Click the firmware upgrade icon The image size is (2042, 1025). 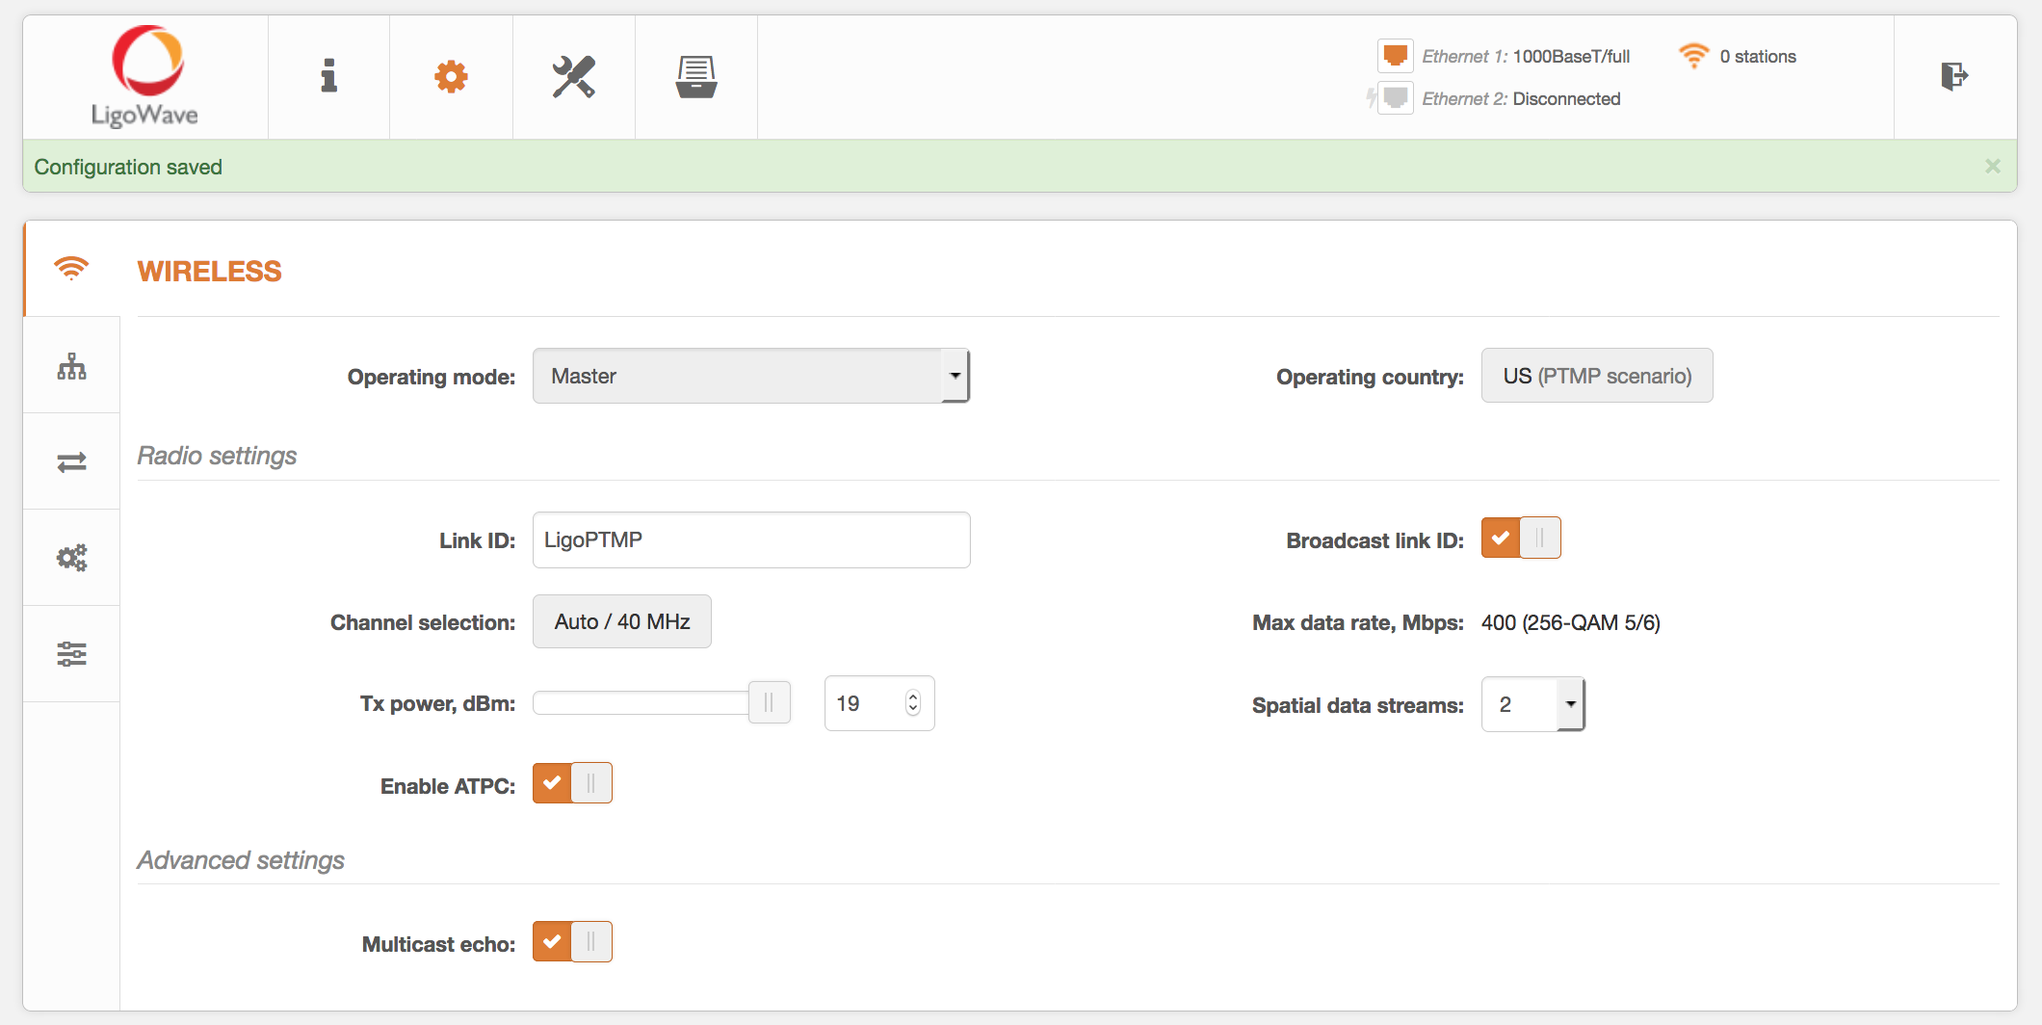click(x=695, y=76)
